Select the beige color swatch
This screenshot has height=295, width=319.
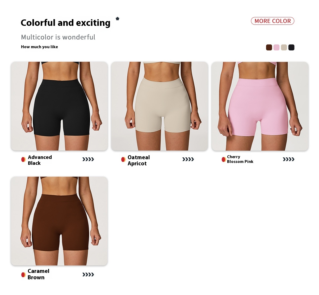(x=284, y=47)
